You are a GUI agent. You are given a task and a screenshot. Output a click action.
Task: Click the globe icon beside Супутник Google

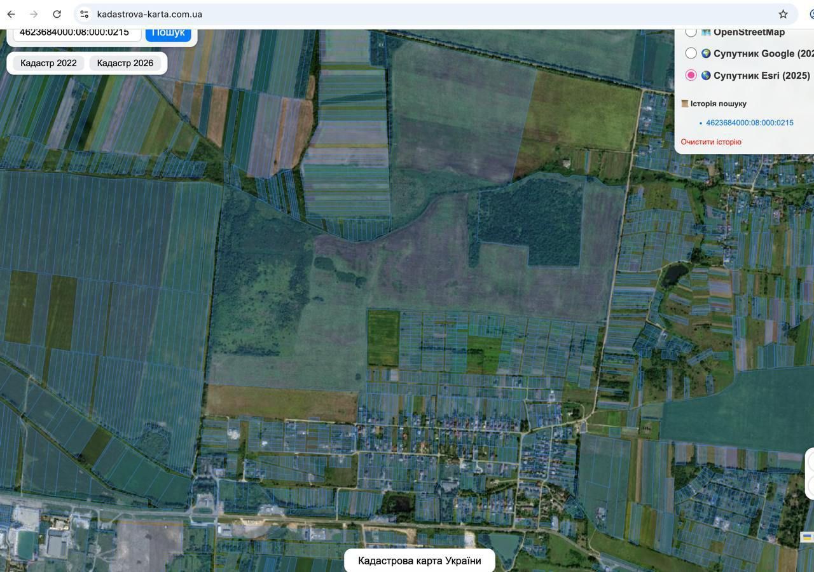tap(706, 54)
